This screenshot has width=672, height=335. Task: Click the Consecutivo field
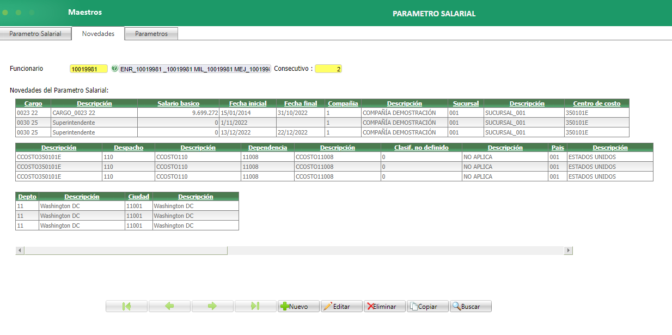click(328, 69)
